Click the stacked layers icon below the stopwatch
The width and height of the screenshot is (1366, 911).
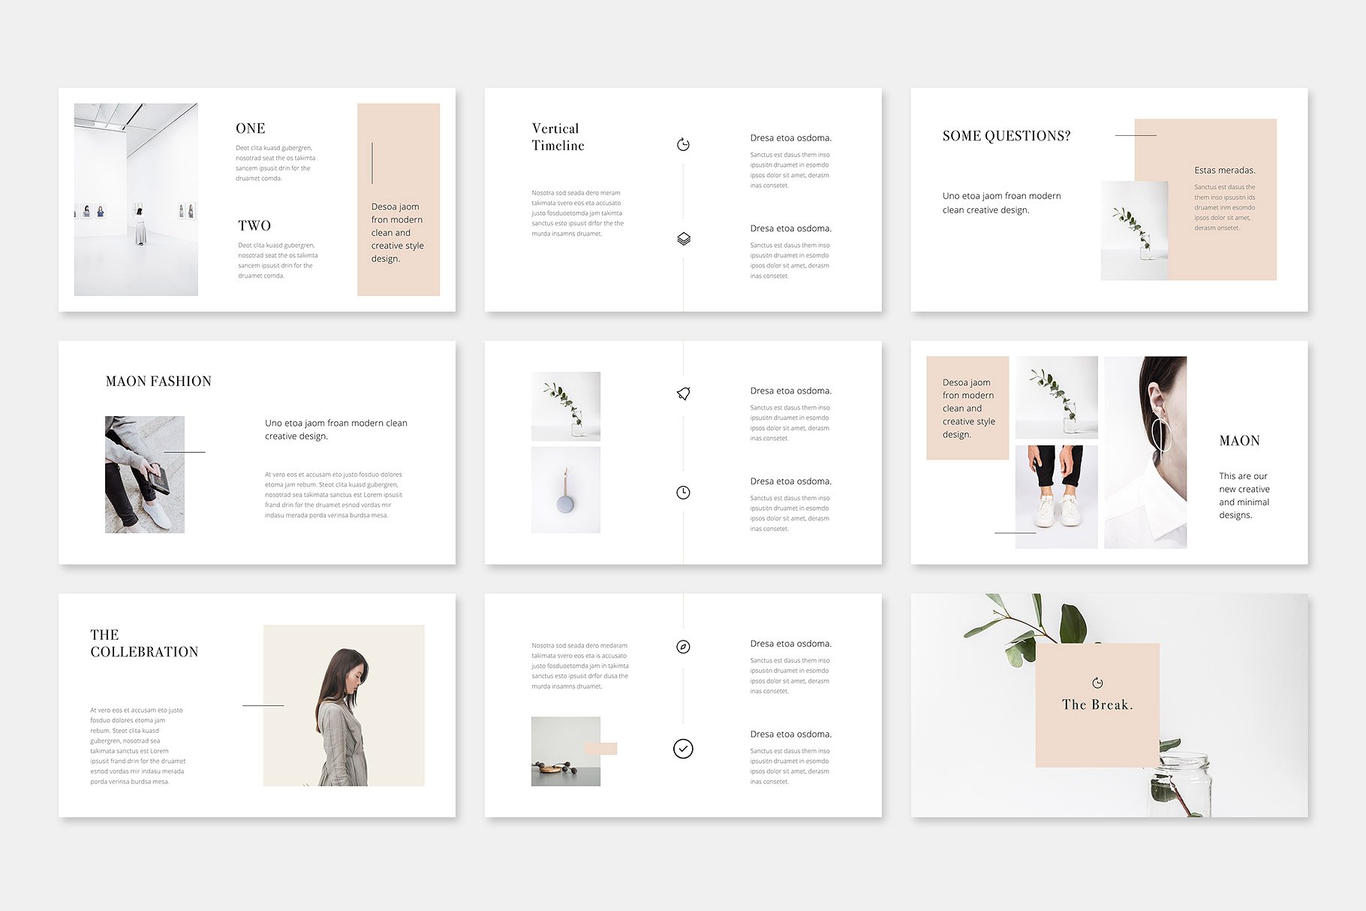tap(682, 239)
